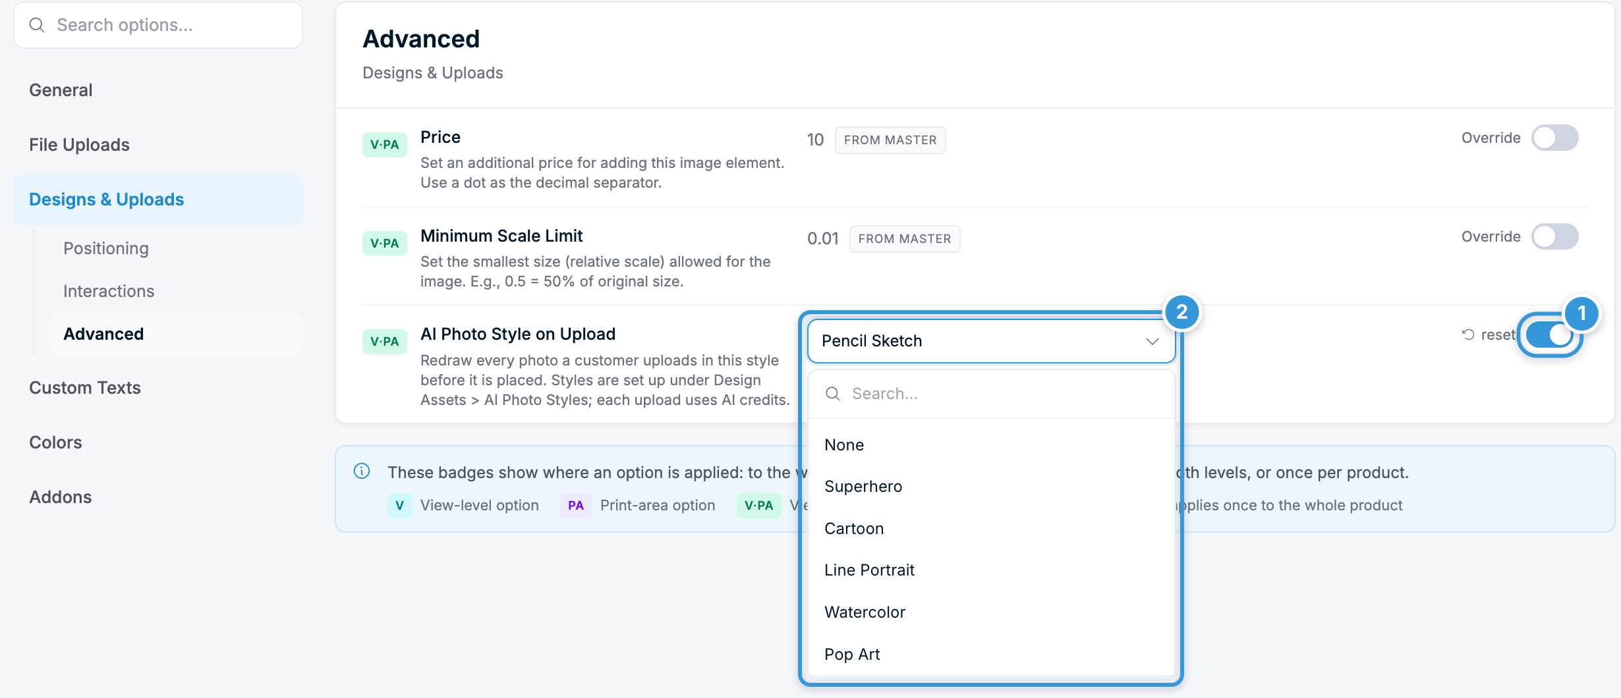Click the V View-level option badge
1621x698 pixels.
399,506
